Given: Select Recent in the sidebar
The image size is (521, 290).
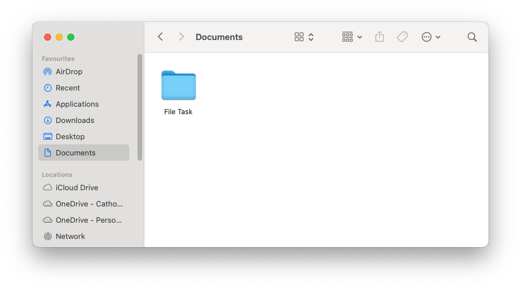Looking at the screenshot, I should pyautogui.click(x=67, y=88).
